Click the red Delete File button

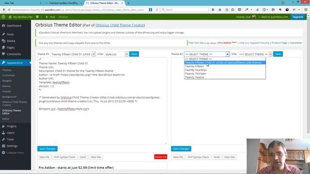pyautogui.click(x=160, y=157)
